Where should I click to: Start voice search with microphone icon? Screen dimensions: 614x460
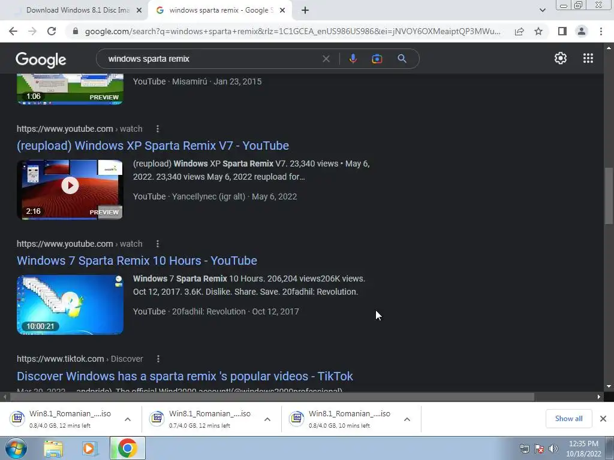[353, 59]
